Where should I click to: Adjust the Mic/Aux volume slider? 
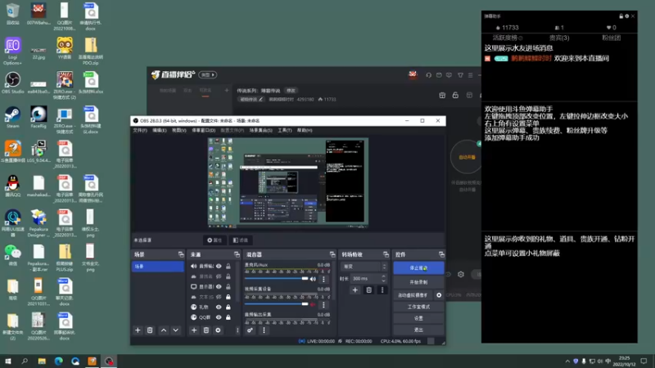(x=277, y=279)
